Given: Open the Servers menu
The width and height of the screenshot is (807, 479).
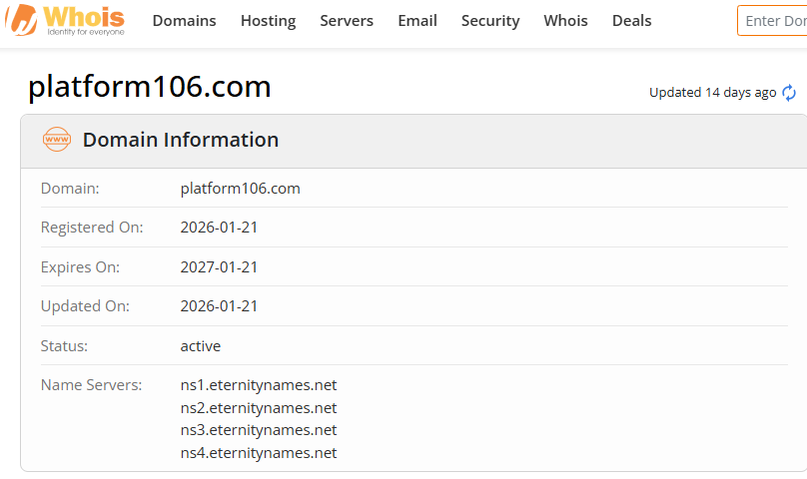Looking at the screenshot, I should click(x=347, y=21).
